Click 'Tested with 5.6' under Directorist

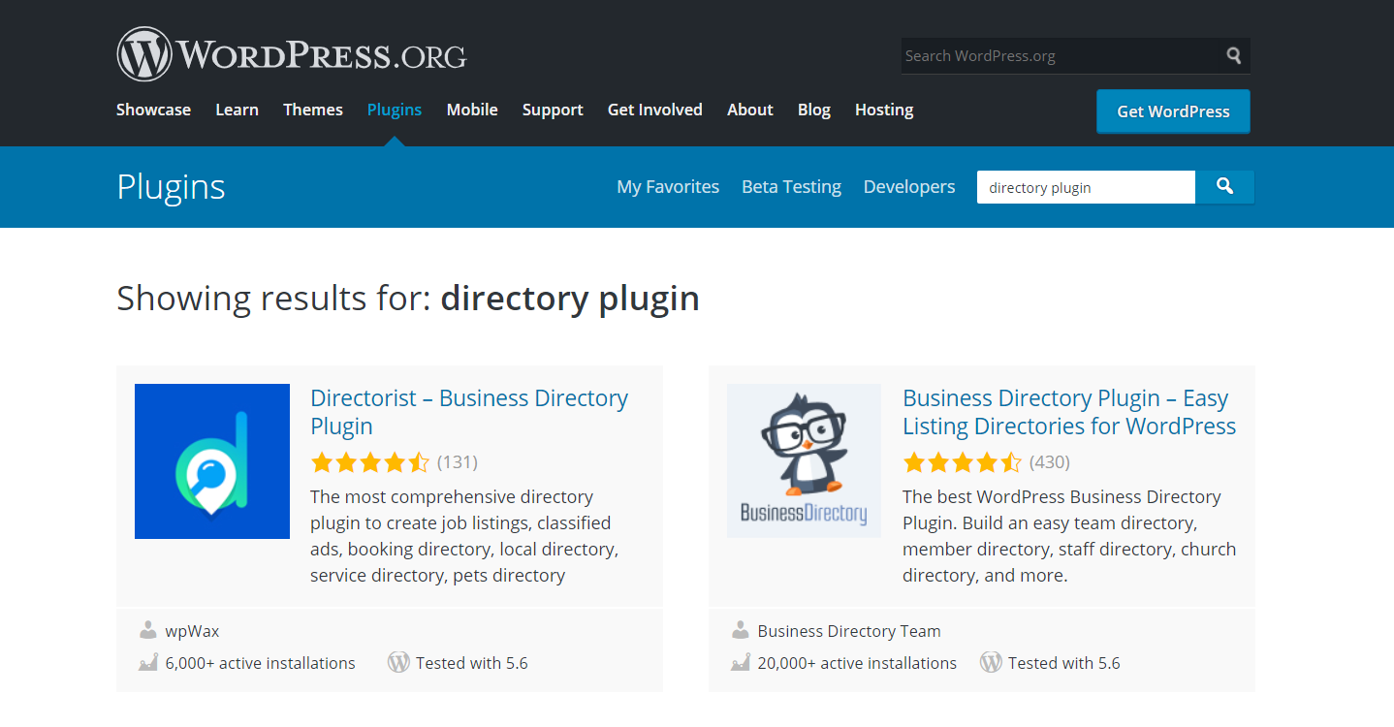click(x=472, y=663)
